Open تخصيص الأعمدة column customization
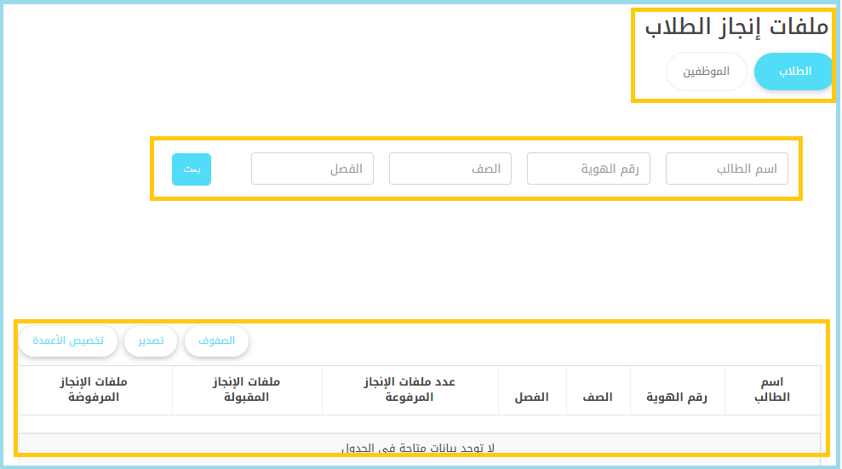The height and width of the screenshot is (469, 842). tap(68, 340)
